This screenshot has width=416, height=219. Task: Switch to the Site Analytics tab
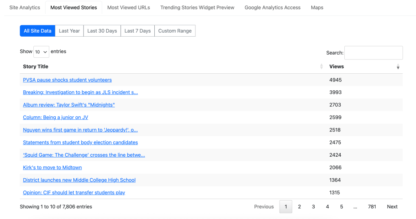click(x=25, y=7)
